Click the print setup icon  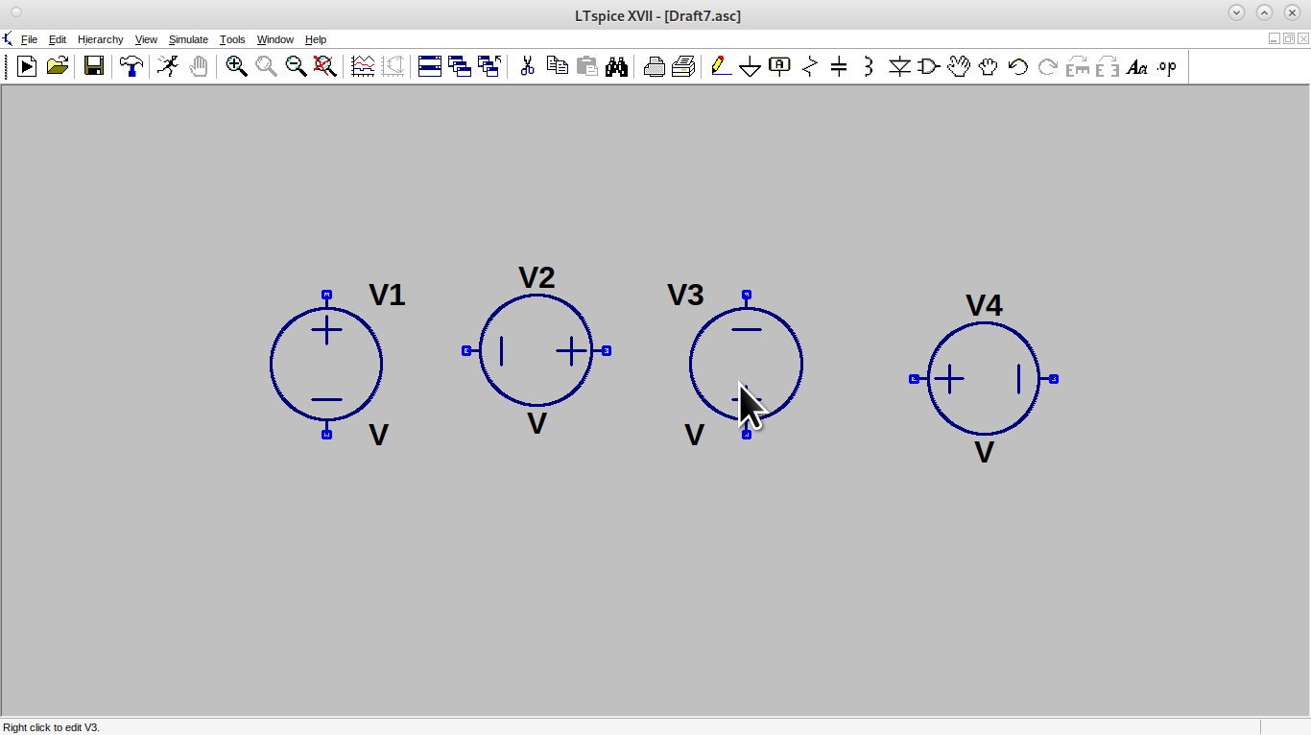click(654, 66)
